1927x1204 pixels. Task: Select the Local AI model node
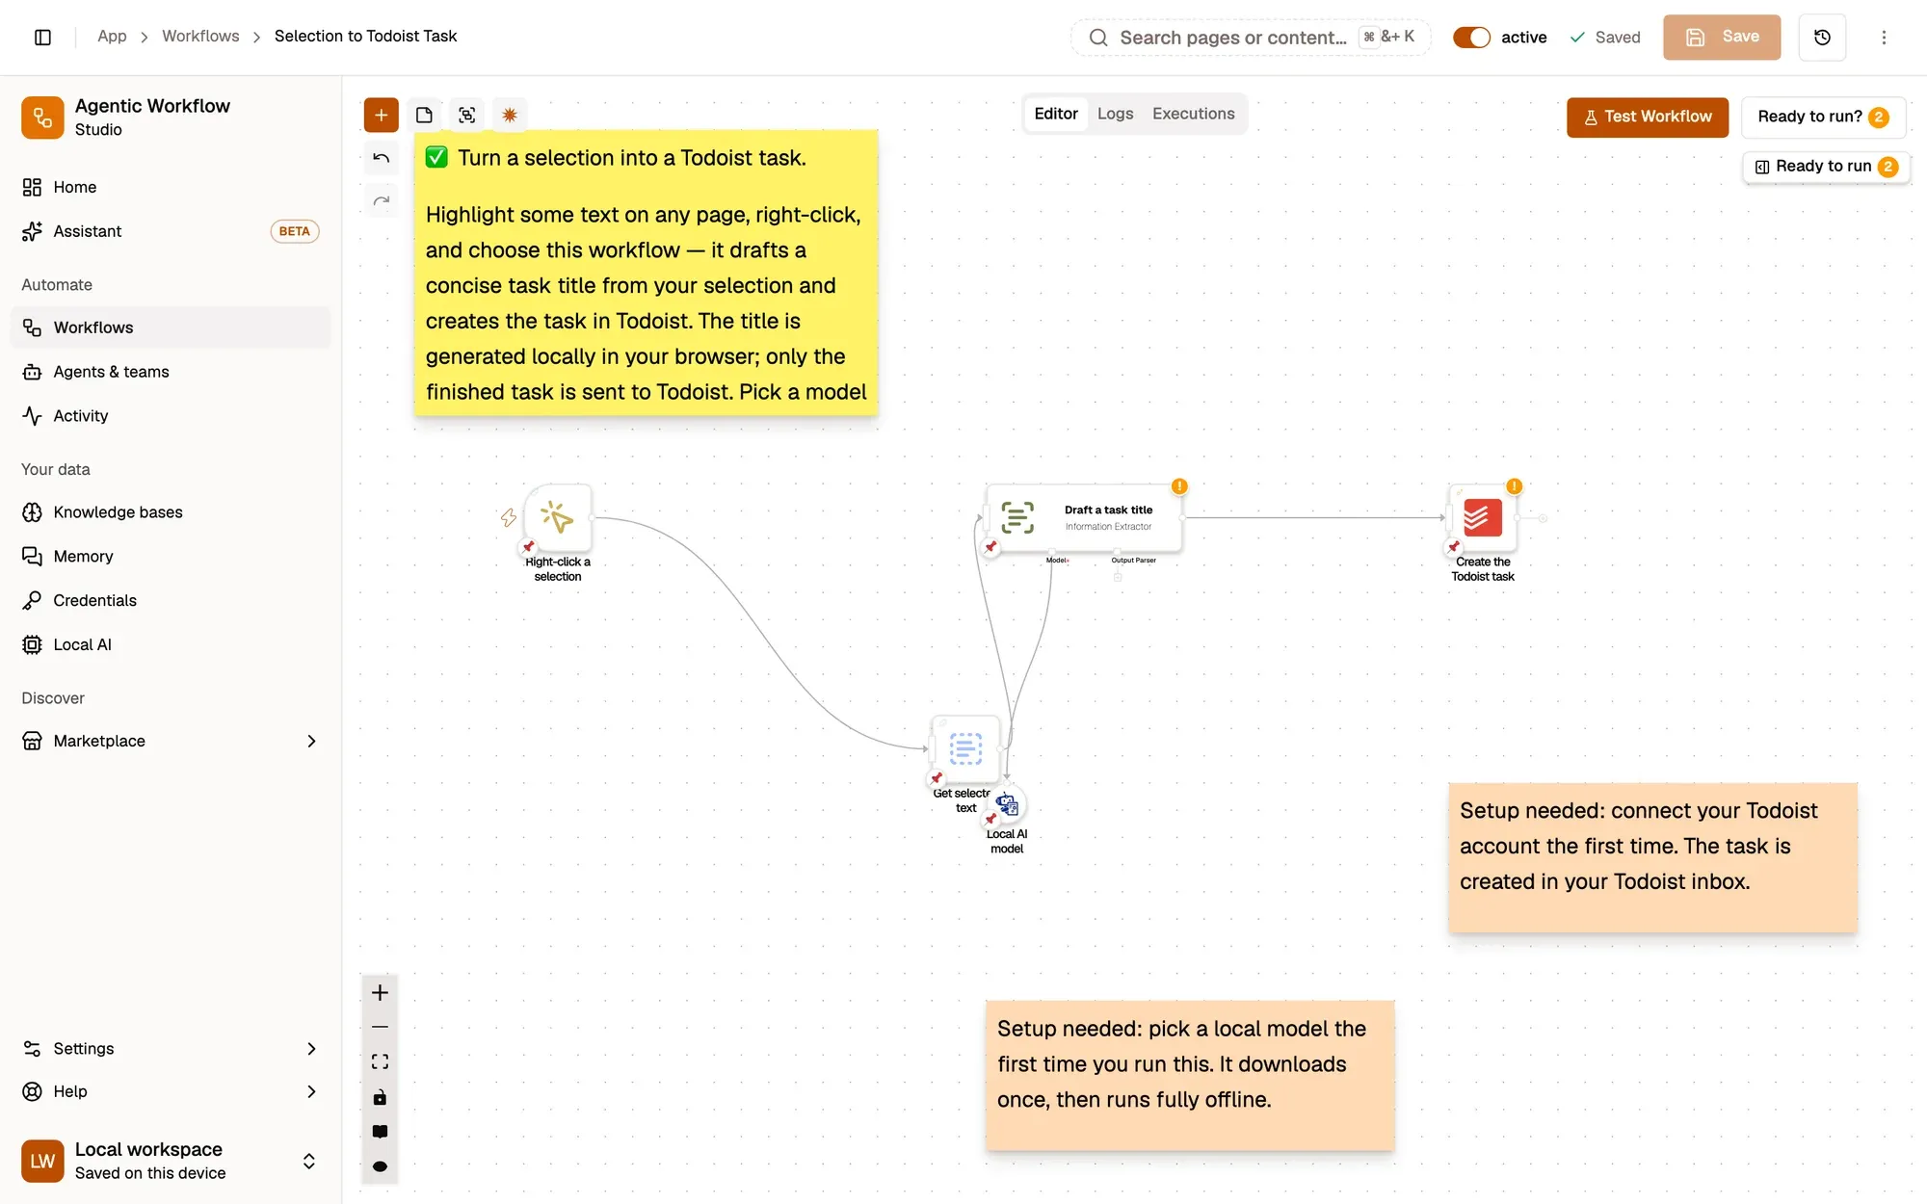(x=1007, y=804)
